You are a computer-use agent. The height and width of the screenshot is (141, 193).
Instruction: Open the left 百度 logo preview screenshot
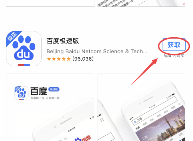[x=50, y=107]
